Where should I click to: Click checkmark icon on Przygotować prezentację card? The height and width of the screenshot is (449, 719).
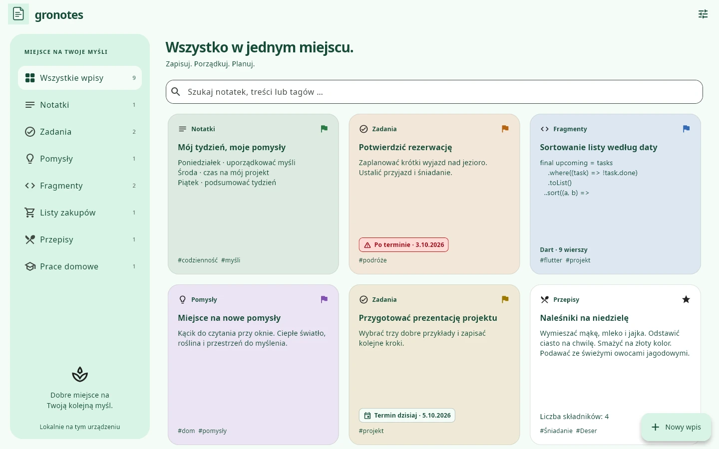pos(363,299)
